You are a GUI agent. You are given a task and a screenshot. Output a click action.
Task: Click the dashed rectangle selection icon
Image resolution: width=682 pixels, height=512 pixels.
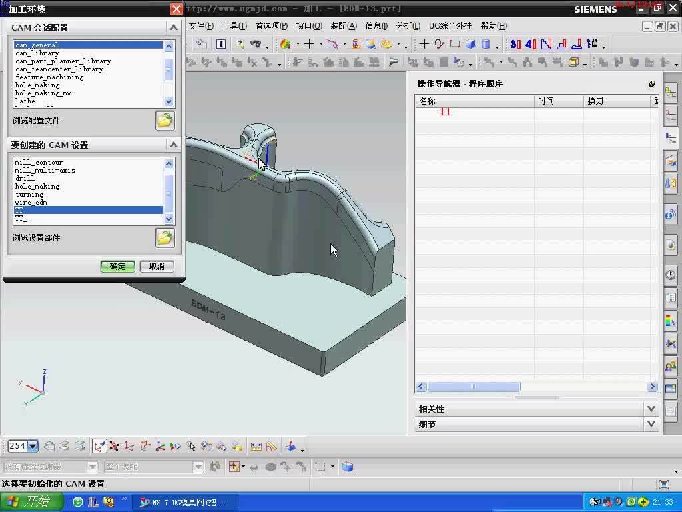pos(320,467)
